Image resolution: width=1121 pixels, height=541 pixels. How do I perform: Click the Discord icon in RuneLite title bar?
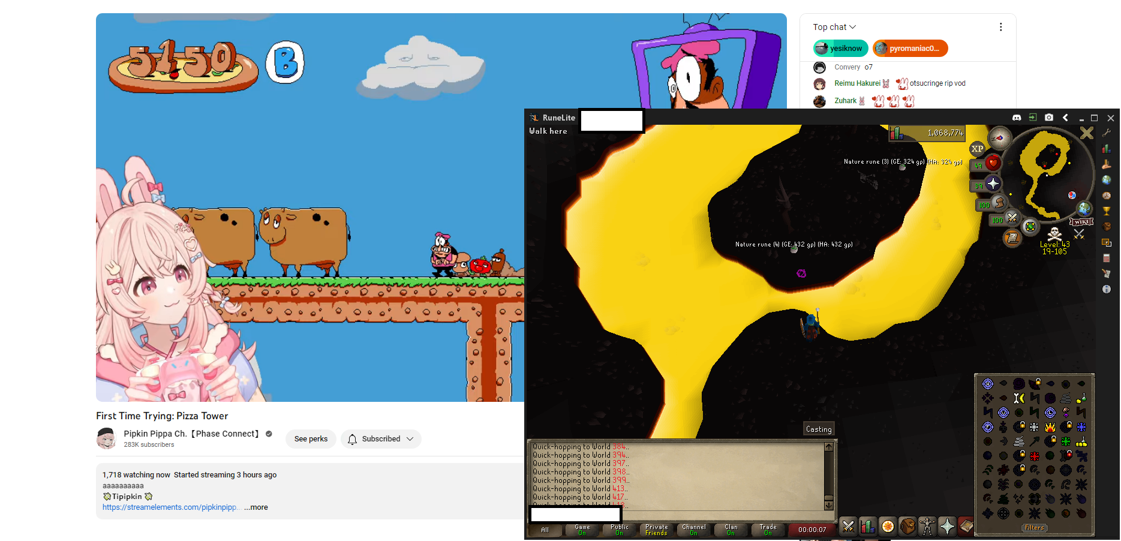click(x=1017, y=118)
